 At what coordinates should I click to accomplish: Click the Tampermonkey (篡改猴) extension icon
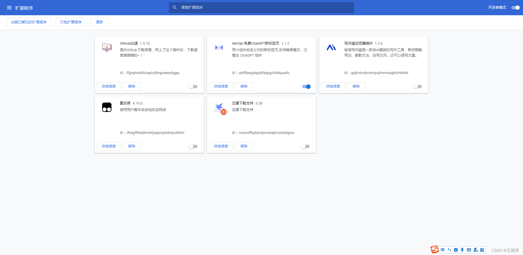point(107,107)
